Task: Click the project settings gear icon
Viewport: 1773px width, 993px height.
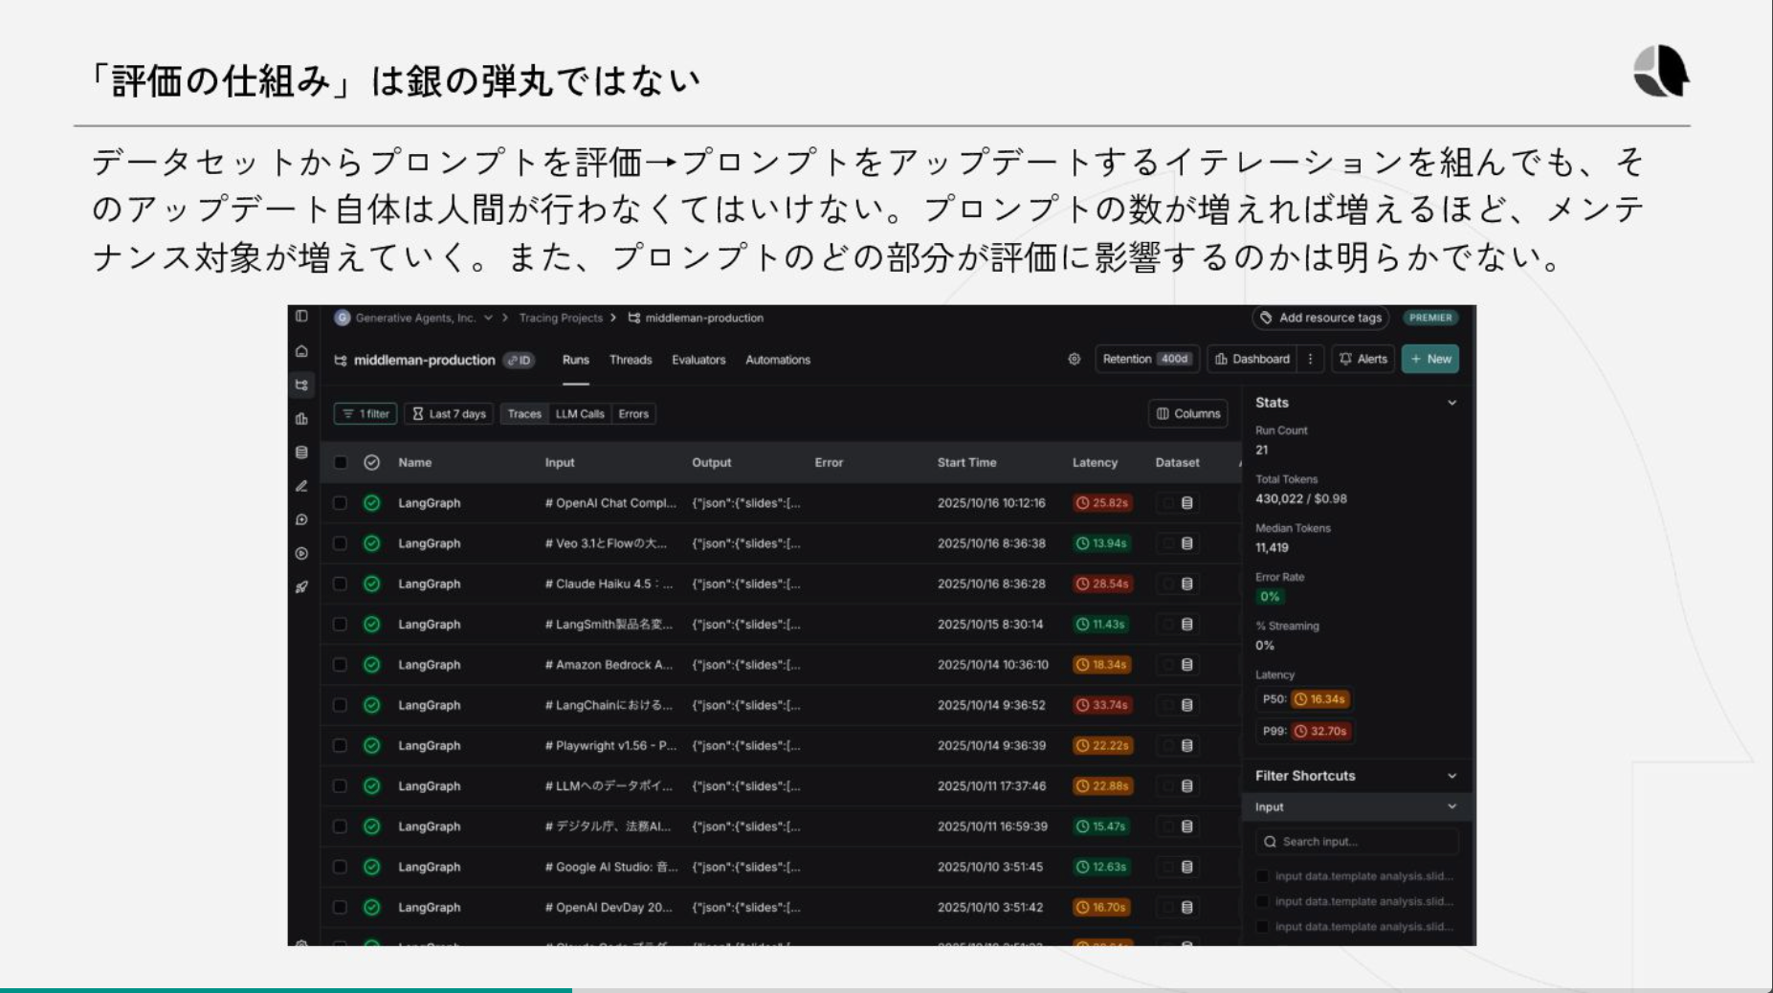Action: (1075, 359)
